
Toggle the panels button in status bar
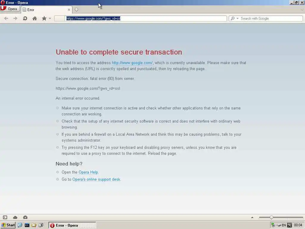(x=5, y=217)
